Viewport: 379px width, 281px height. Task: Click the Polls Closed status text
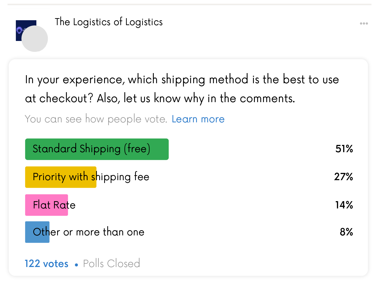pos(112,264)
